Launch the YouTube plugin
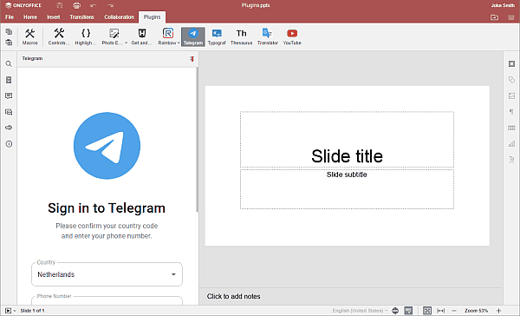 point(292,36)
